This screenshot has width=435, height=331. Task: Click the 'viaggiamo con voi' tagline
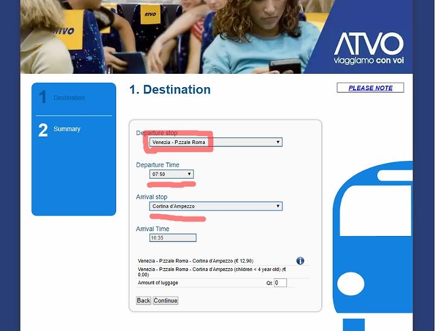point(369,61)
